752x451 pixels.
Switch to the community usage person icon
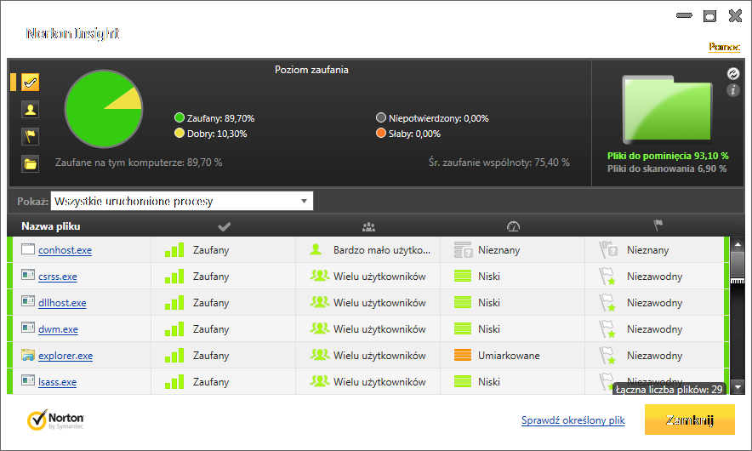pyautogui.click(x=31, y=110)
